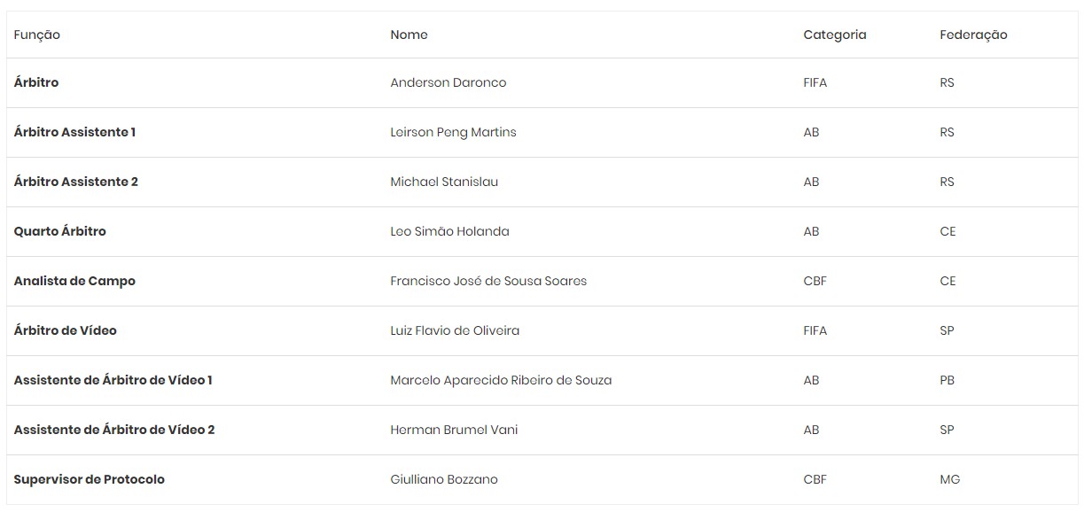Select Francisco José de Sousa Soares
The height and width of the screenshot is (512, 1084).
coord(488,281)
